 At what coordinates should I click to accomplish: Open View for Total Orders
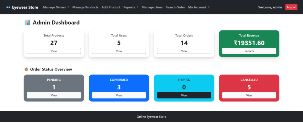pos(184,51)
